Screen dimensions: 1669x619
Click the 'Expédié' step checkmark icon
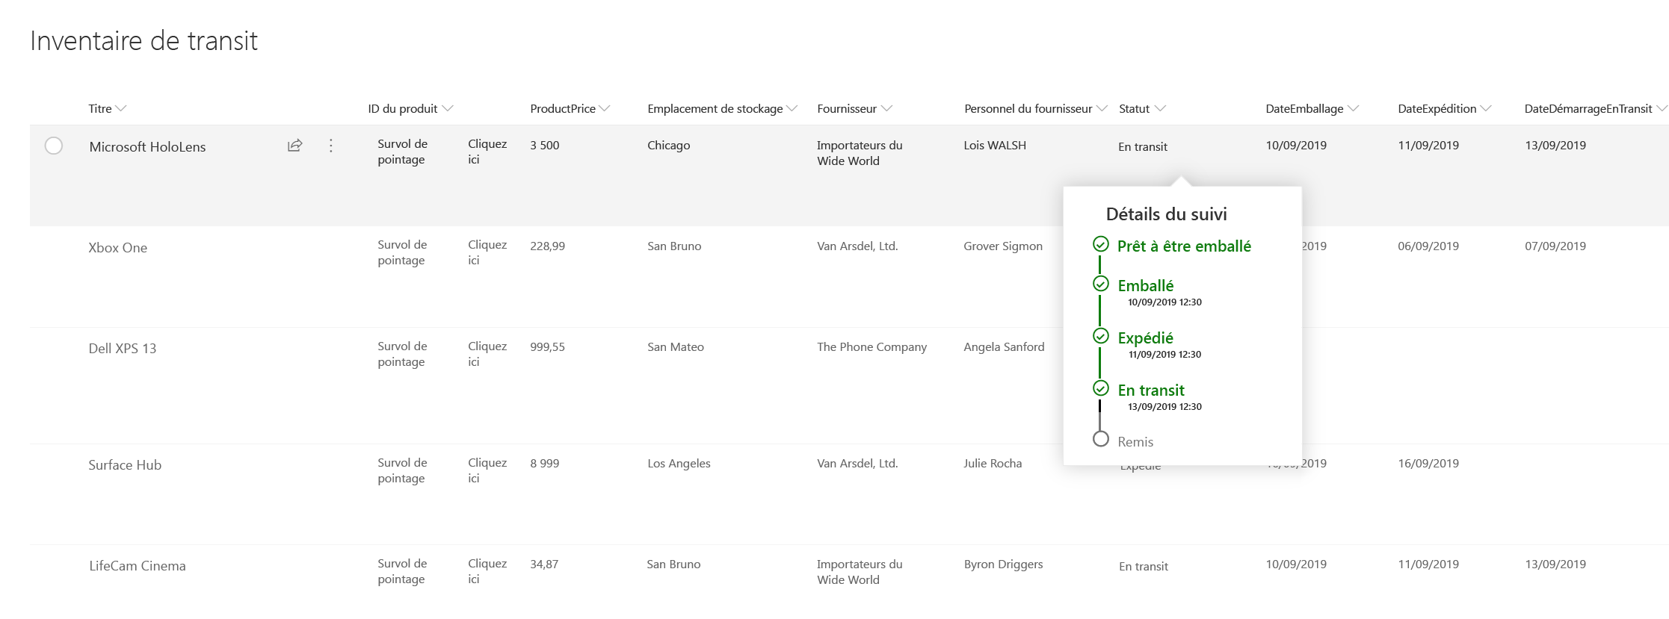point(1100,336)
